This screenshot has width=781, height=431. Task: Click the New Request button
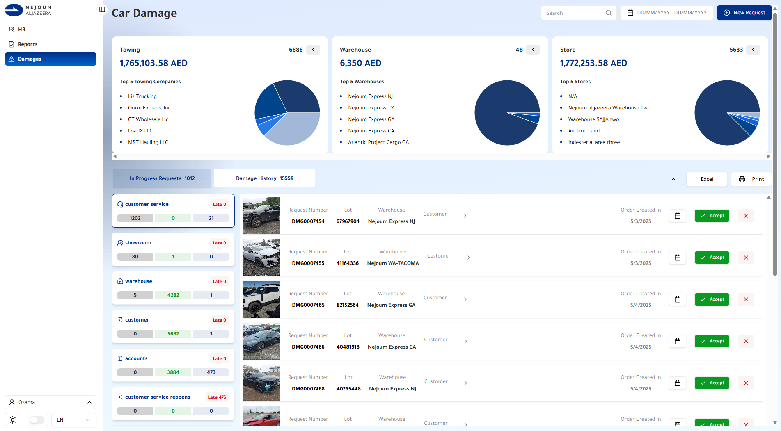744,13
